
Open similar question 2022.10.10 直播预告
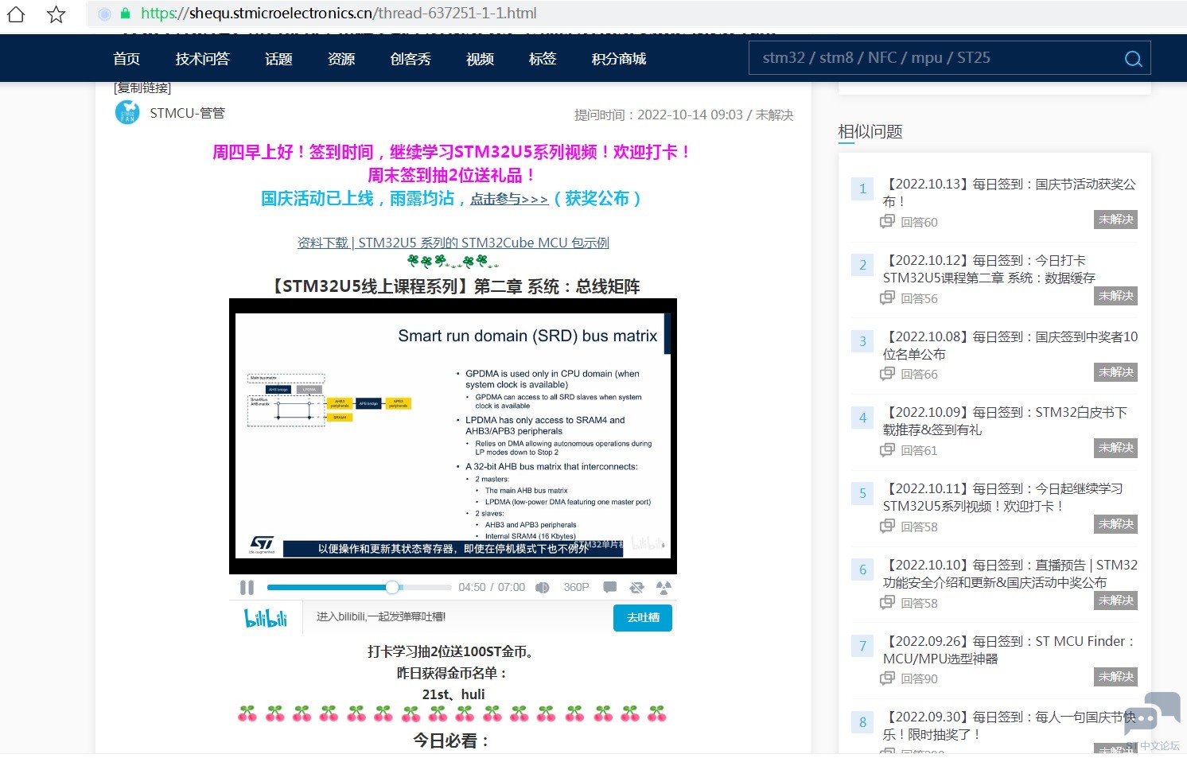point(1010,573)
